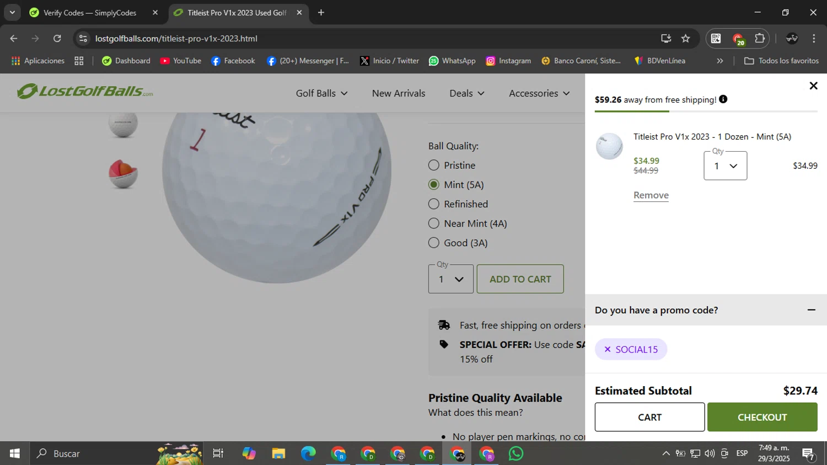Open WhatsApp from taskbar

click(x=516, y=453)
